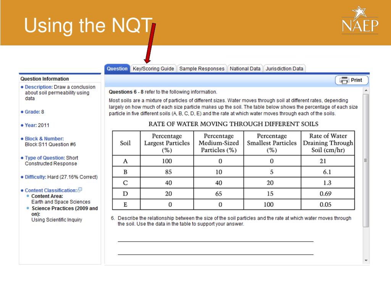Click the Percentage Smallest Particles header
This screenshot has height=293, width=391.
click(x=272, y=143)
